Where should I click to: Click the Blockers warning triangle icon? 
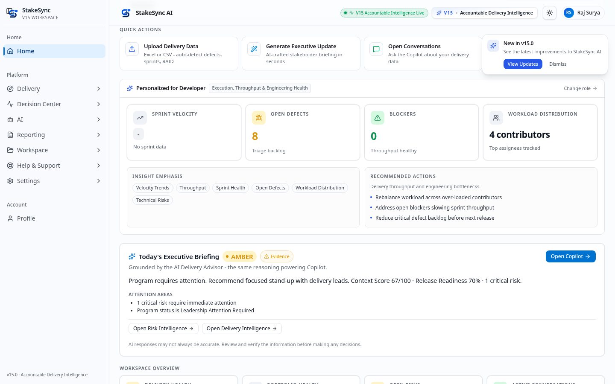[x=378, y=118]
